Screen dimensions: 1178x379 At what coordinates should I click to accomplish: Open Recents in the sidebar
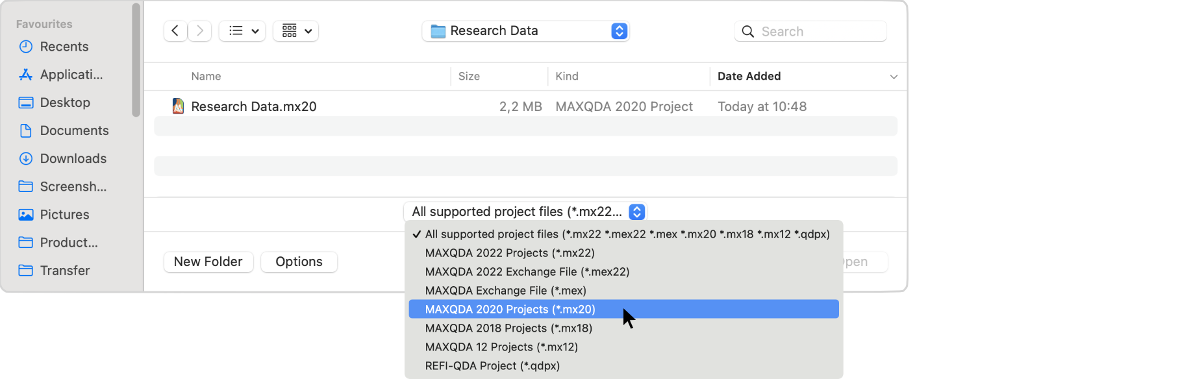click(x=64, y=47)
